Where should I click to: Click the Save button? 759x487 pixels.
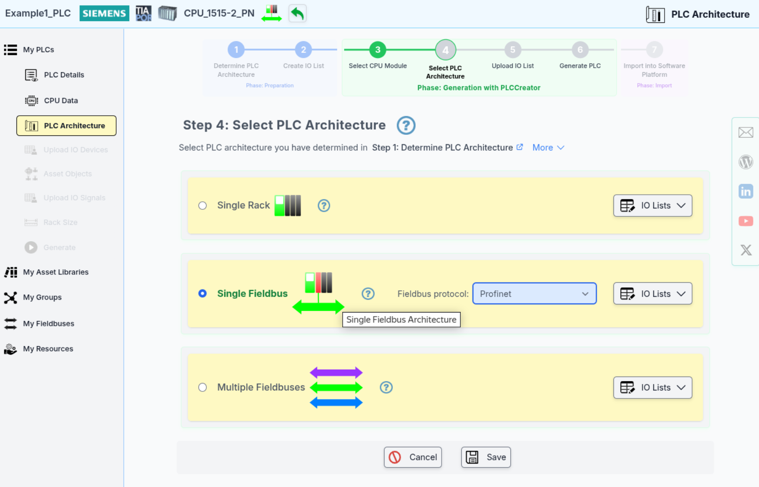point(486,457)
